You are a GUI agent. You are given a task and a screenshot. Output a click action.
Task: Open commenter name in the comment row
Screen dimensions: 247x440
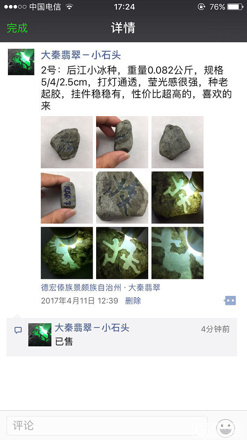click(92, 328)
